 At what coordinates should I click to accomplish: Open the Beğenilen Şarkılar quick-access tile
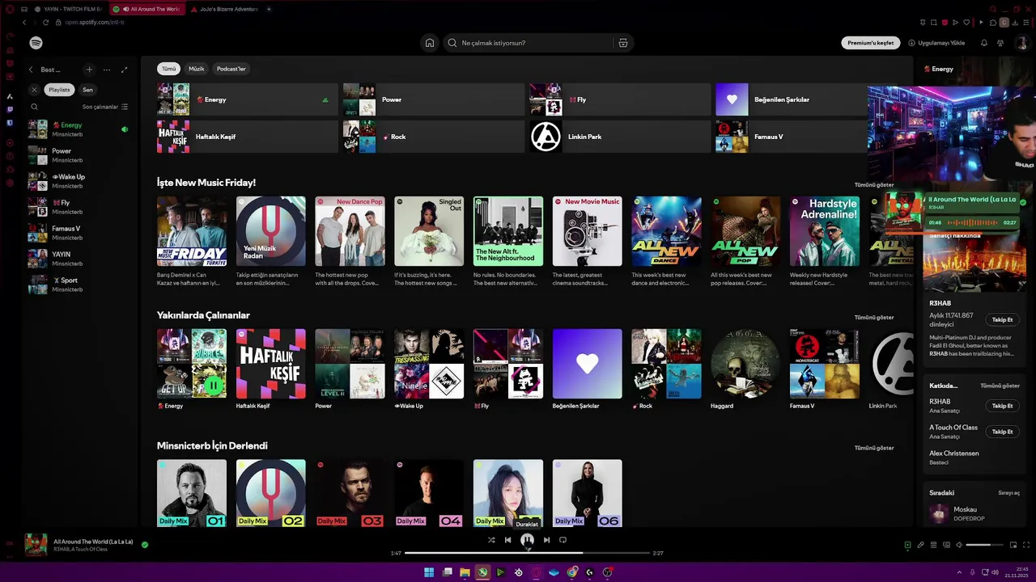[792, 99]
